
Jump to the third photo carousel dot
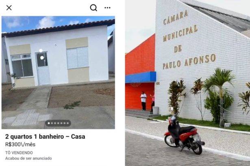pos(55,123)
